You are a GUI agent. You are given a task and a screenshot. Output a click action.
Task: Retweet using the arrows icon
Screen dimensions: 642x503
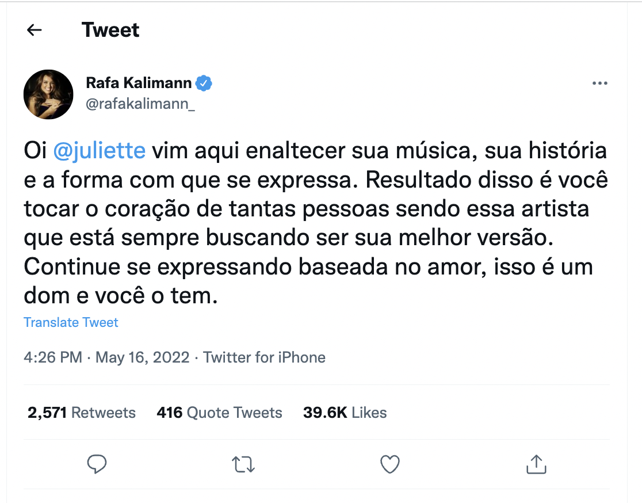click(x=243, y=464)
